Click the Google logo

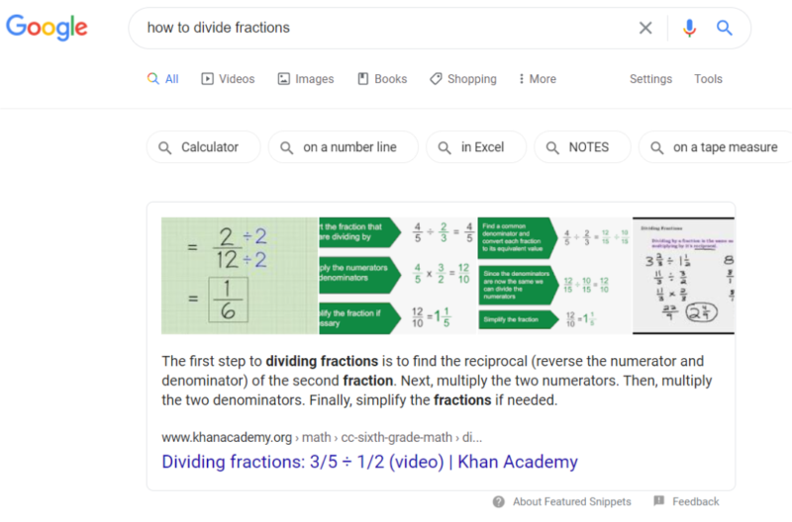[47, 28]
